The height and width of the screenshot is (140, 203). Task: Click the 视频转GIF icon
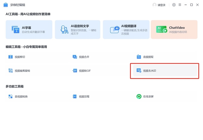coord(75,71)
